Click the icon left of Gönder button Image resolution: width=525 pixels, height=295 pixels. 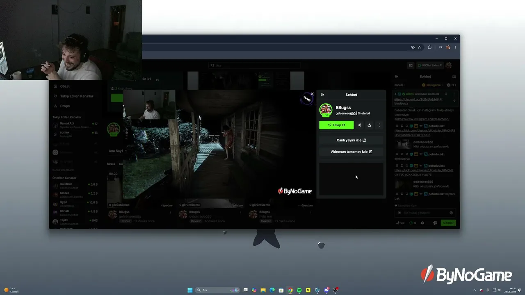pos(435,223)
